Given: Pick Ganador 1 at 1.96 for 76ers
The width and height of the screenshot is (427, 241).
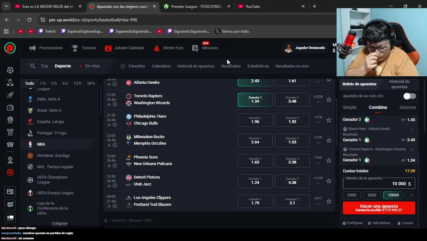Looking at the screenshot, I should click(255, 120).
